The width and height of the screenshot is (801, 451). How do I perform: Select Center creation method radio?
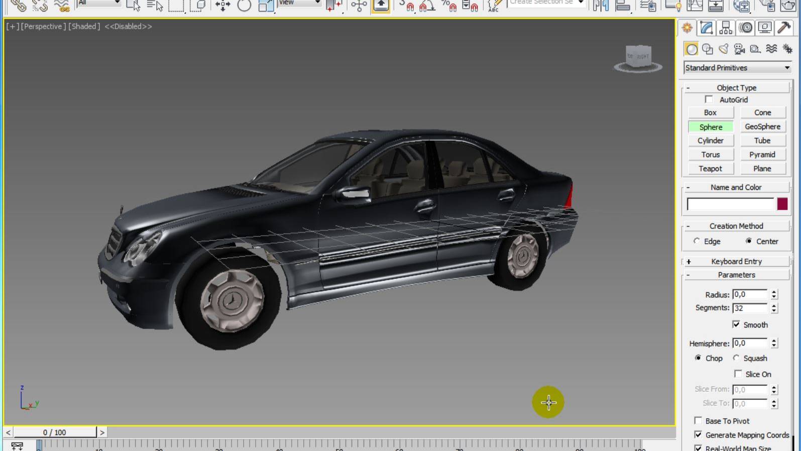pos(749,241)
